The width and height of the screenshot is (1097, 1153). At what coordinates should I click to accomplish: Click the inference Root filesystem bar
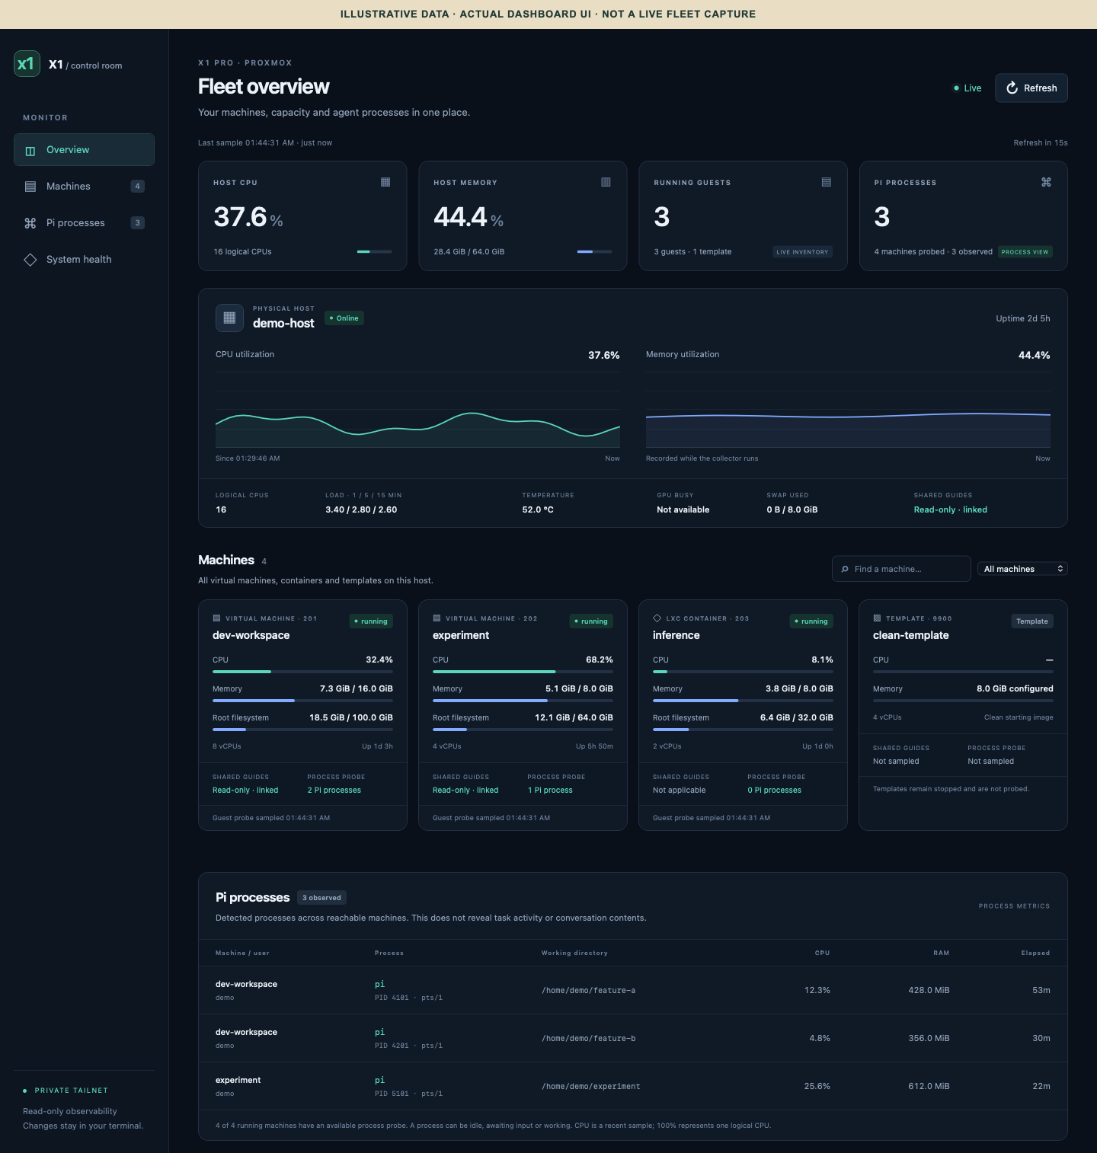tap(743, 730)
